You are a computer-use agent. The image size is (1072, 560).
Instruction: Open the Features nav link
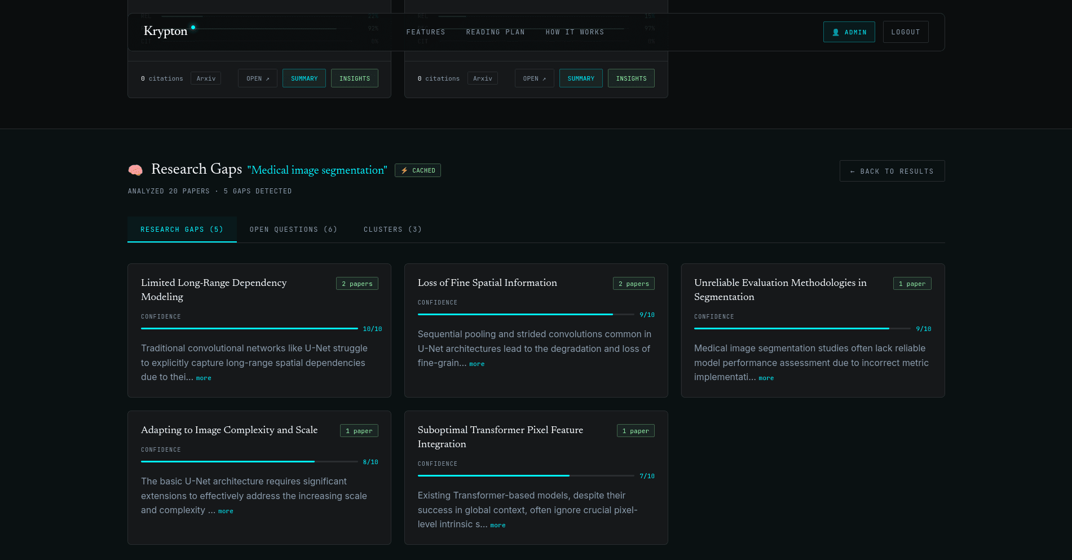pos(426,32)
